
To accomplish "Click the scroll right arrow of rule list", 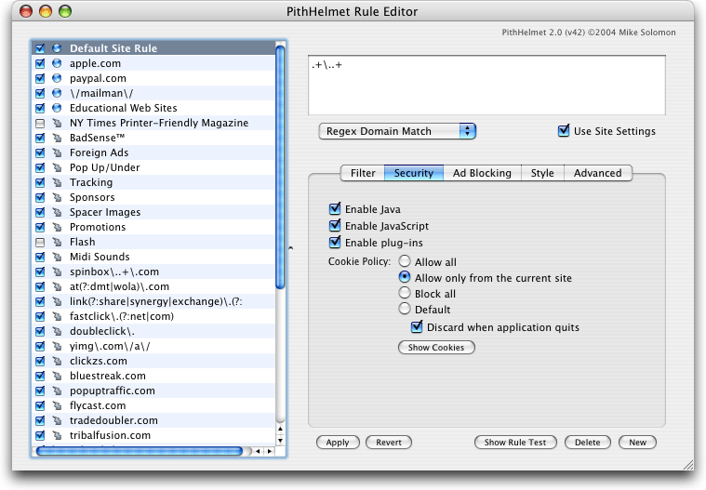I will coord(269,451).
